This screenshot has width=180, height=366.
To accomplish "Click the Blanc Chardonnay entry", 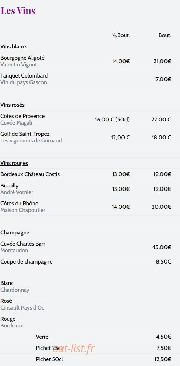I will (15, 286).
